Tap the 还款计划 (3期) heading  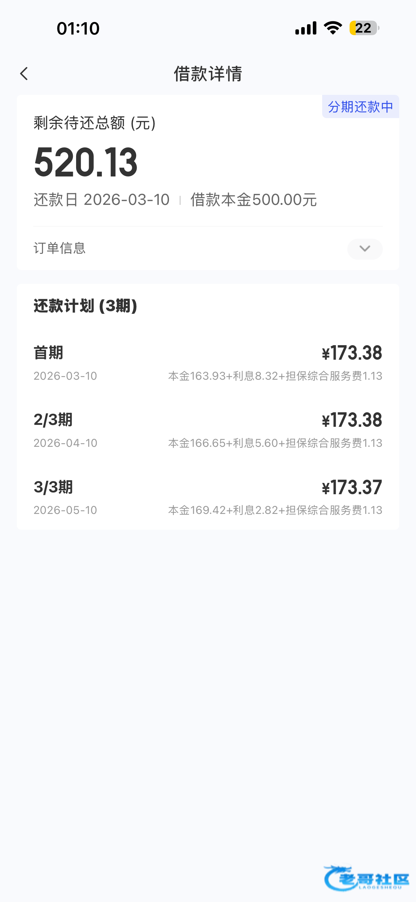click(x=85, y=306)
